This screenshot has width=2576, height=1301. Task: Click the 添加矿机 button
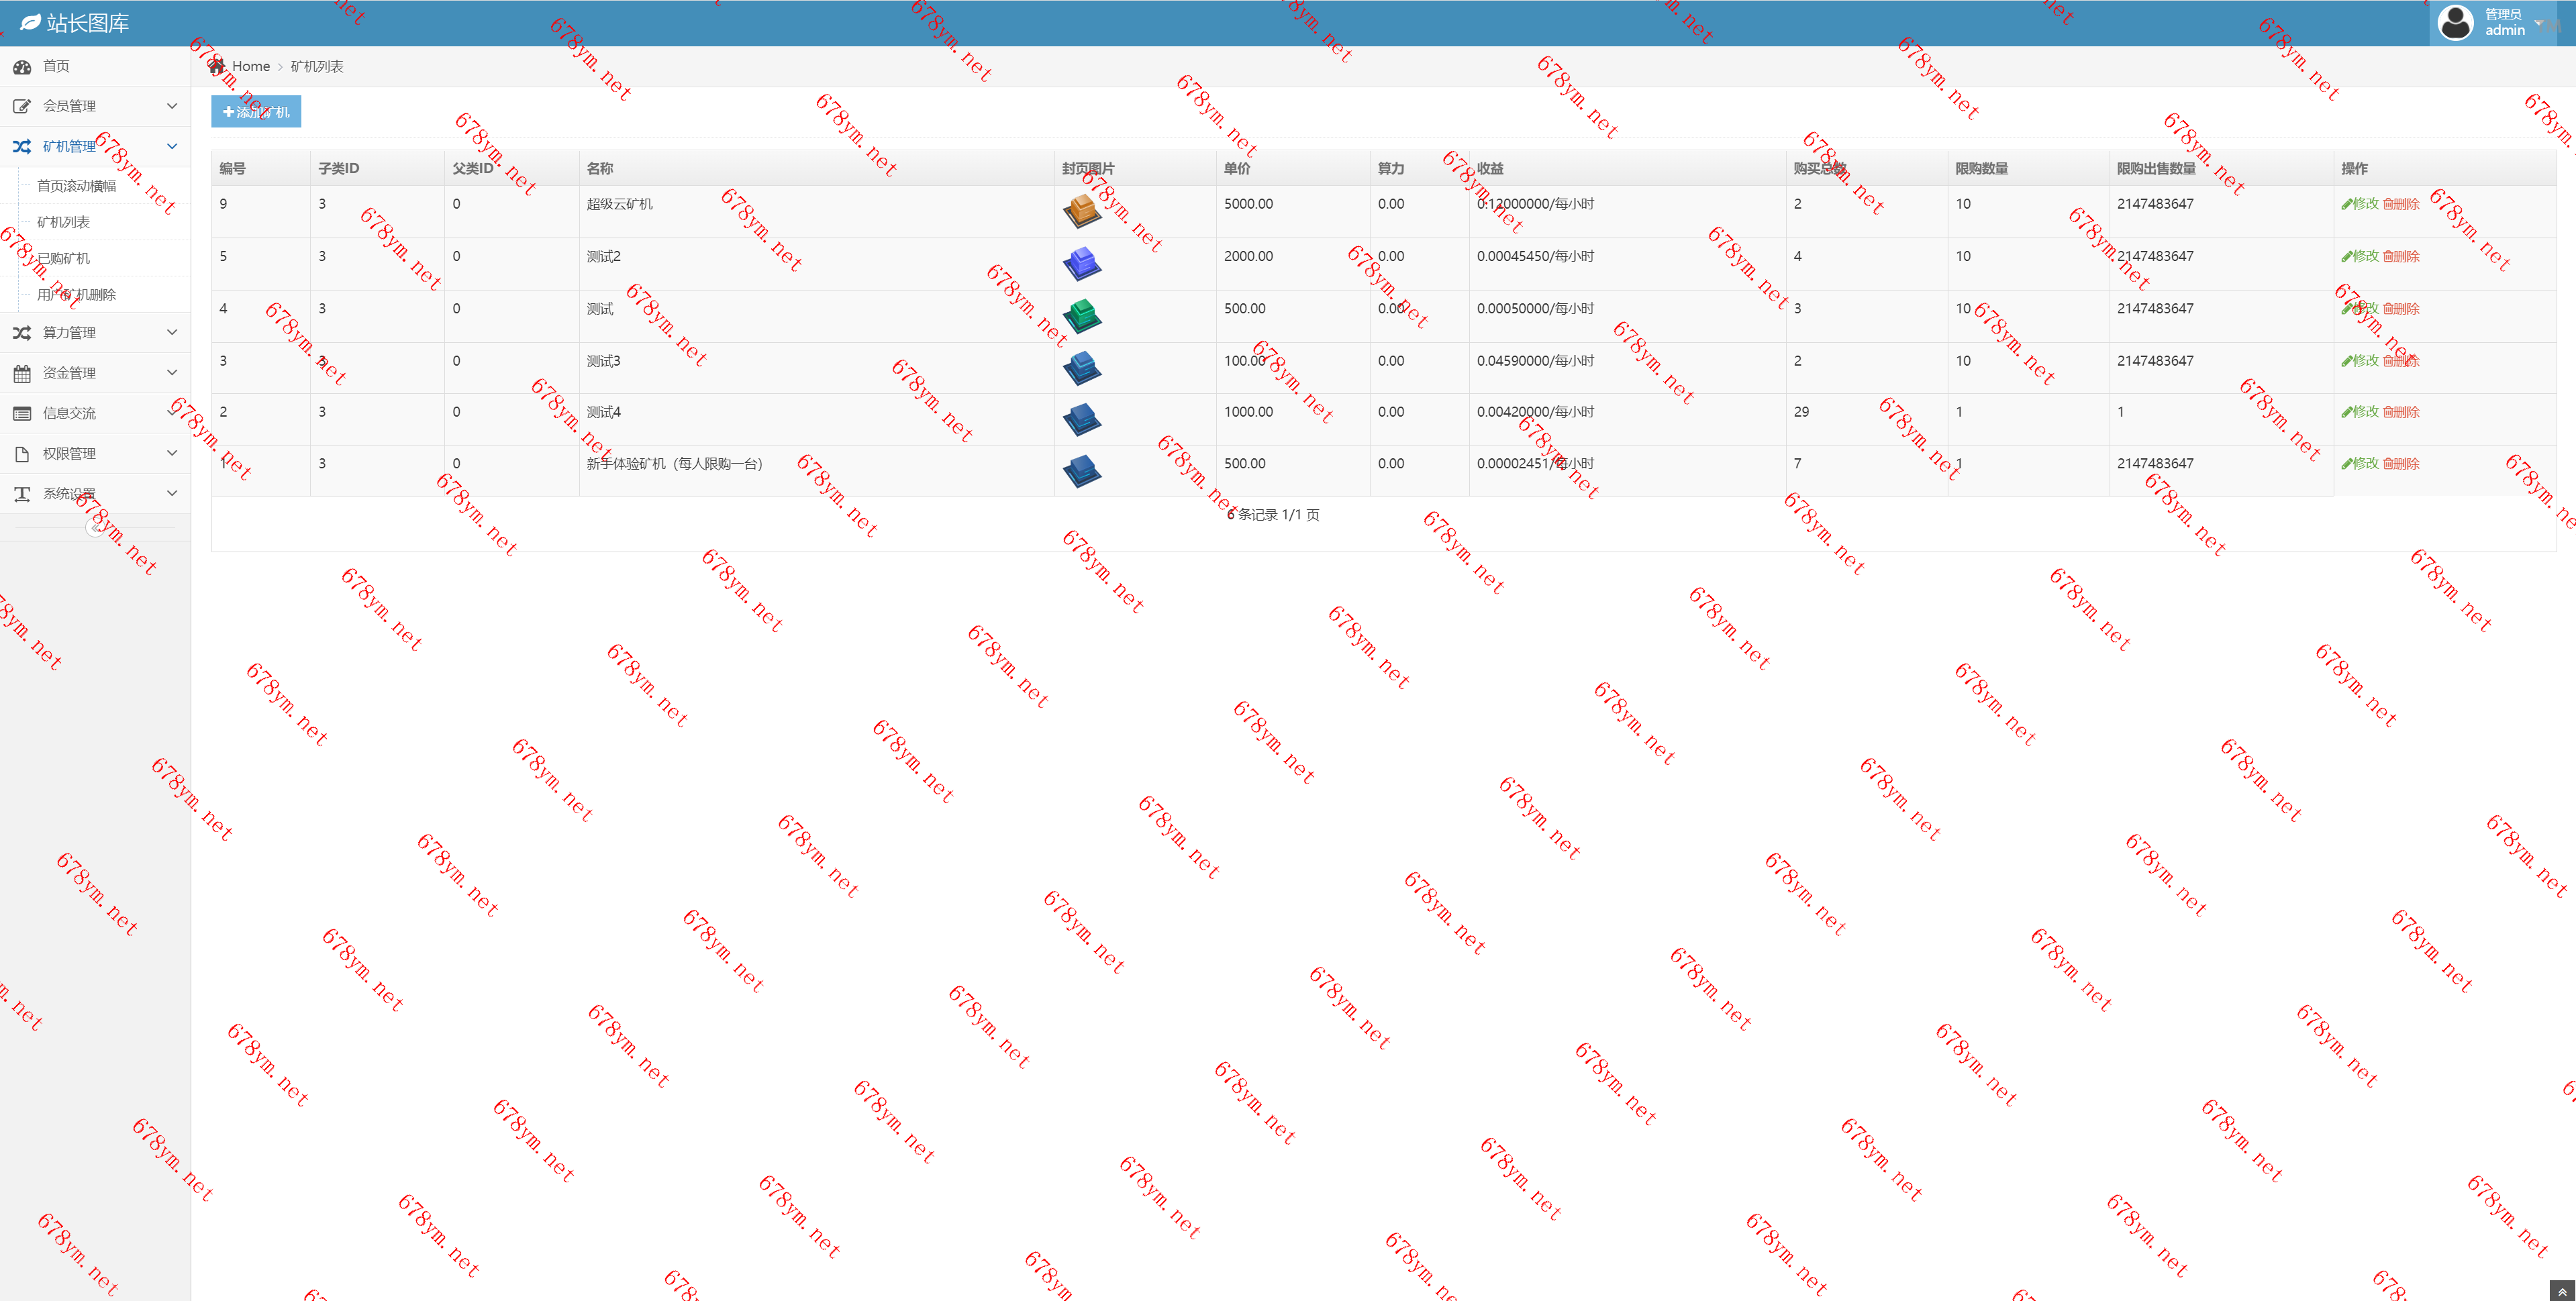coord(256,112)
